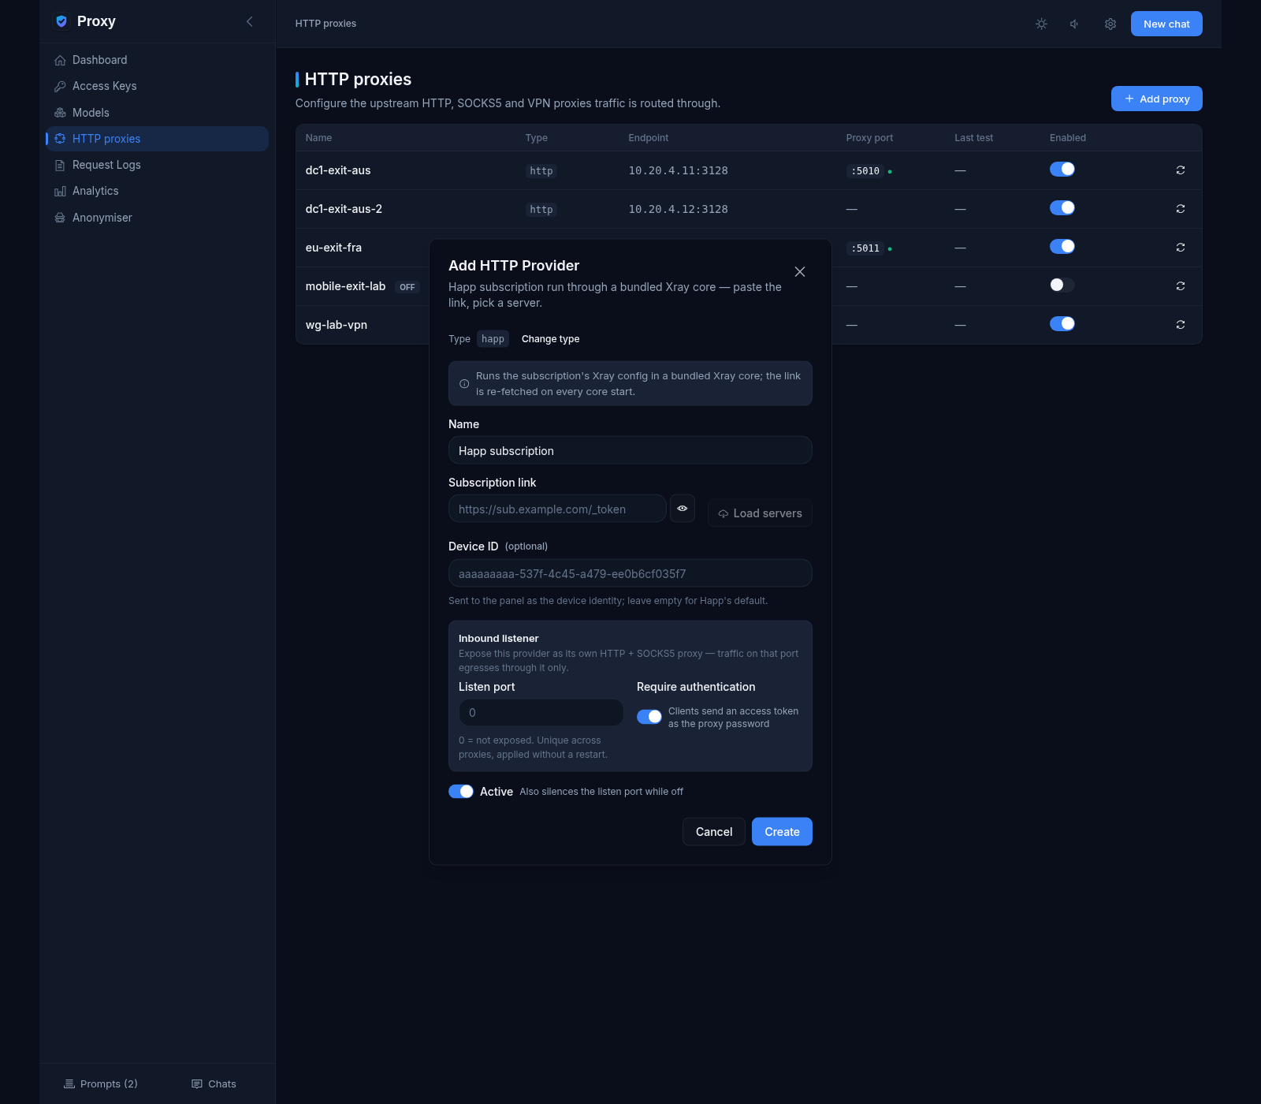The height and width of the screenshot is (1104, 1261).
Task: Open Dashboard in the sidebar
Action: click(157, 60)
